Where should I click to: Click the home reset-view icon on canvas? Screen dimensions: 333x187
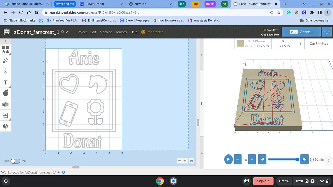[191, 161]
